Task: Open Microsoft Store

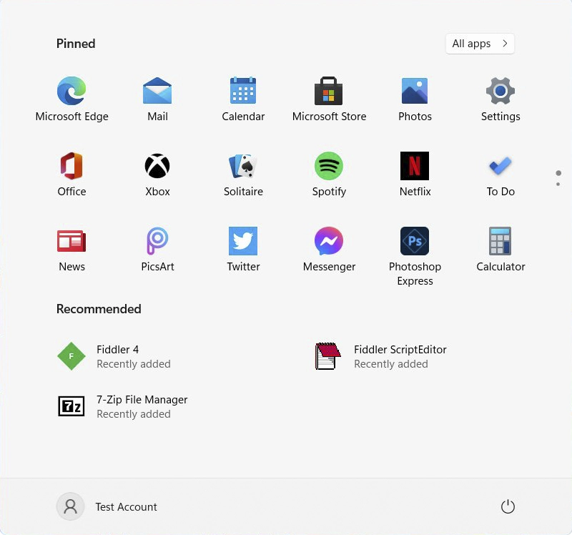Action: coord(329,92)
